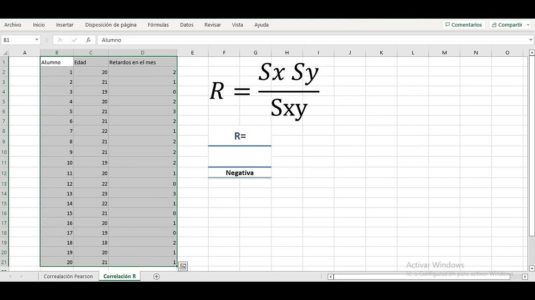The width and height of the screenshot is (535, 300).
Task: Open the Datos ribbon tab
Action: [187, 25]
